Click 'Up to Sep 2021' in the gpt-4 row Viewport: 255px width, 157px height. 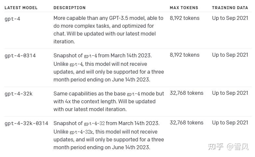click(x=230, y=18)
